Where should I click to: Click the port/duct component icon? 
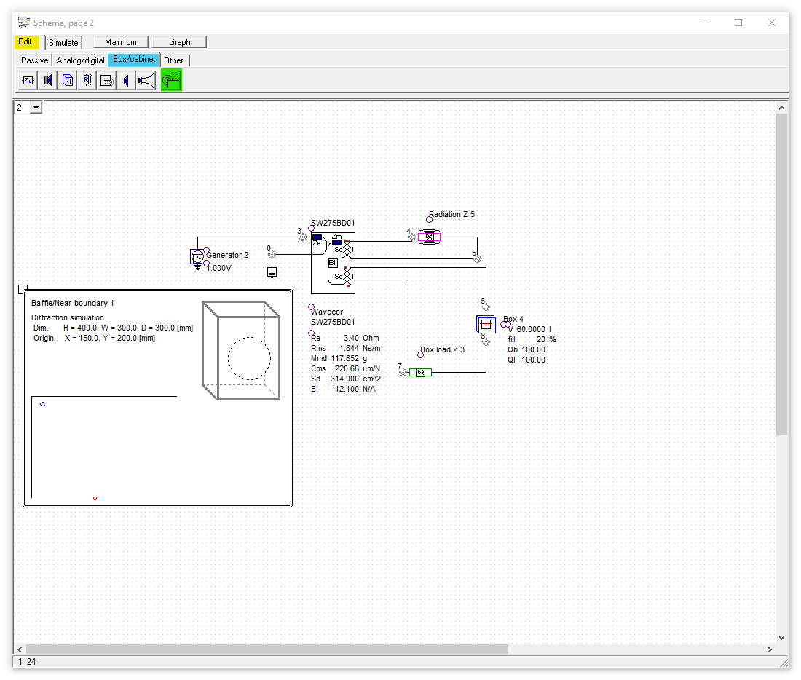click(x=106, y=80)
